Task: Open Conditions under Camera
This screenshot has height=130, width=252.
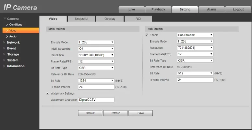Action: 16,25
